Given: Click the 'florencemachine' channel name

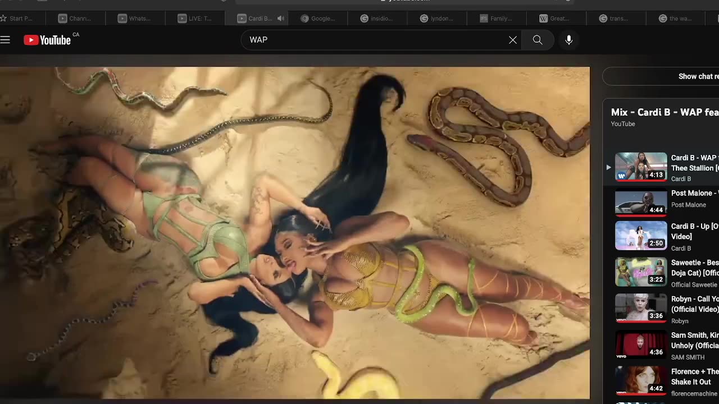Looking at the screenshot, I should (x=694, y=394).
